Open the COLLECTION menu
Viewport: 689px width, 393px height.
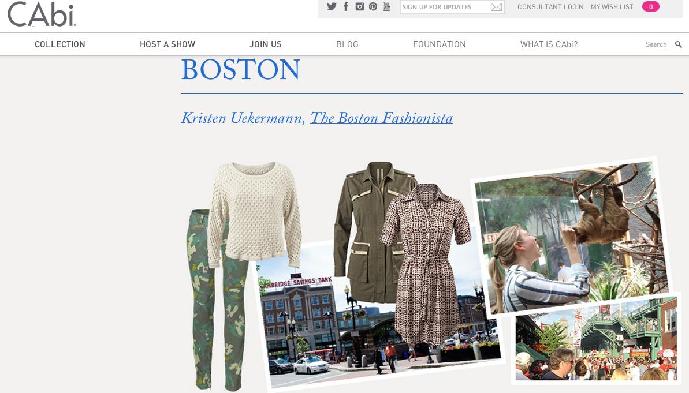click(x=59, y=44)
